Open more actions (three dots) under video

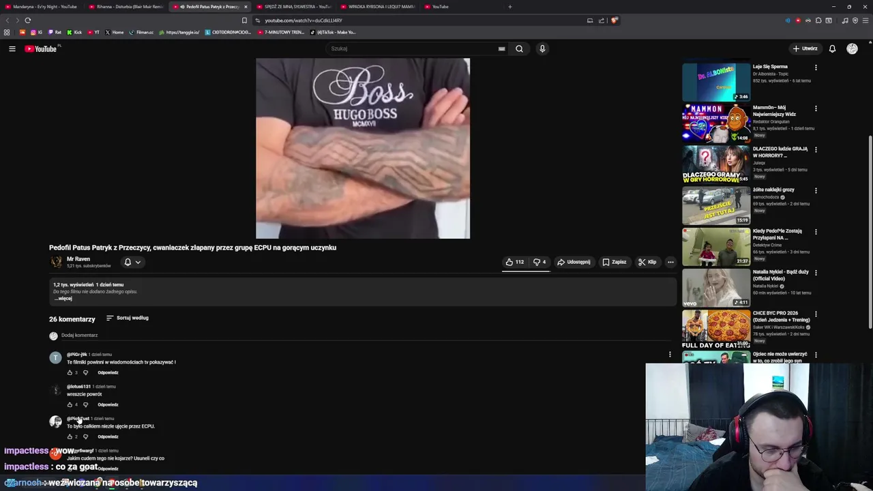tap(670, 262)
